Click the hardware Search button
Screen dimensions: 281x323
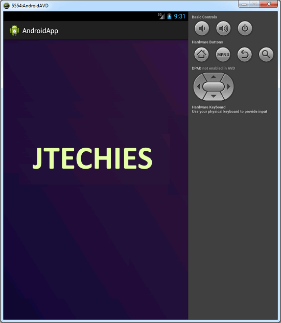click(x=266, y=55)
